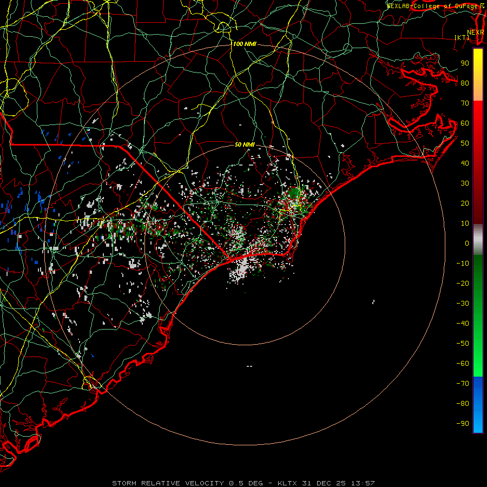Click the -10 scale value label
This screenshot has width=487, height=487.
[463, 264]
